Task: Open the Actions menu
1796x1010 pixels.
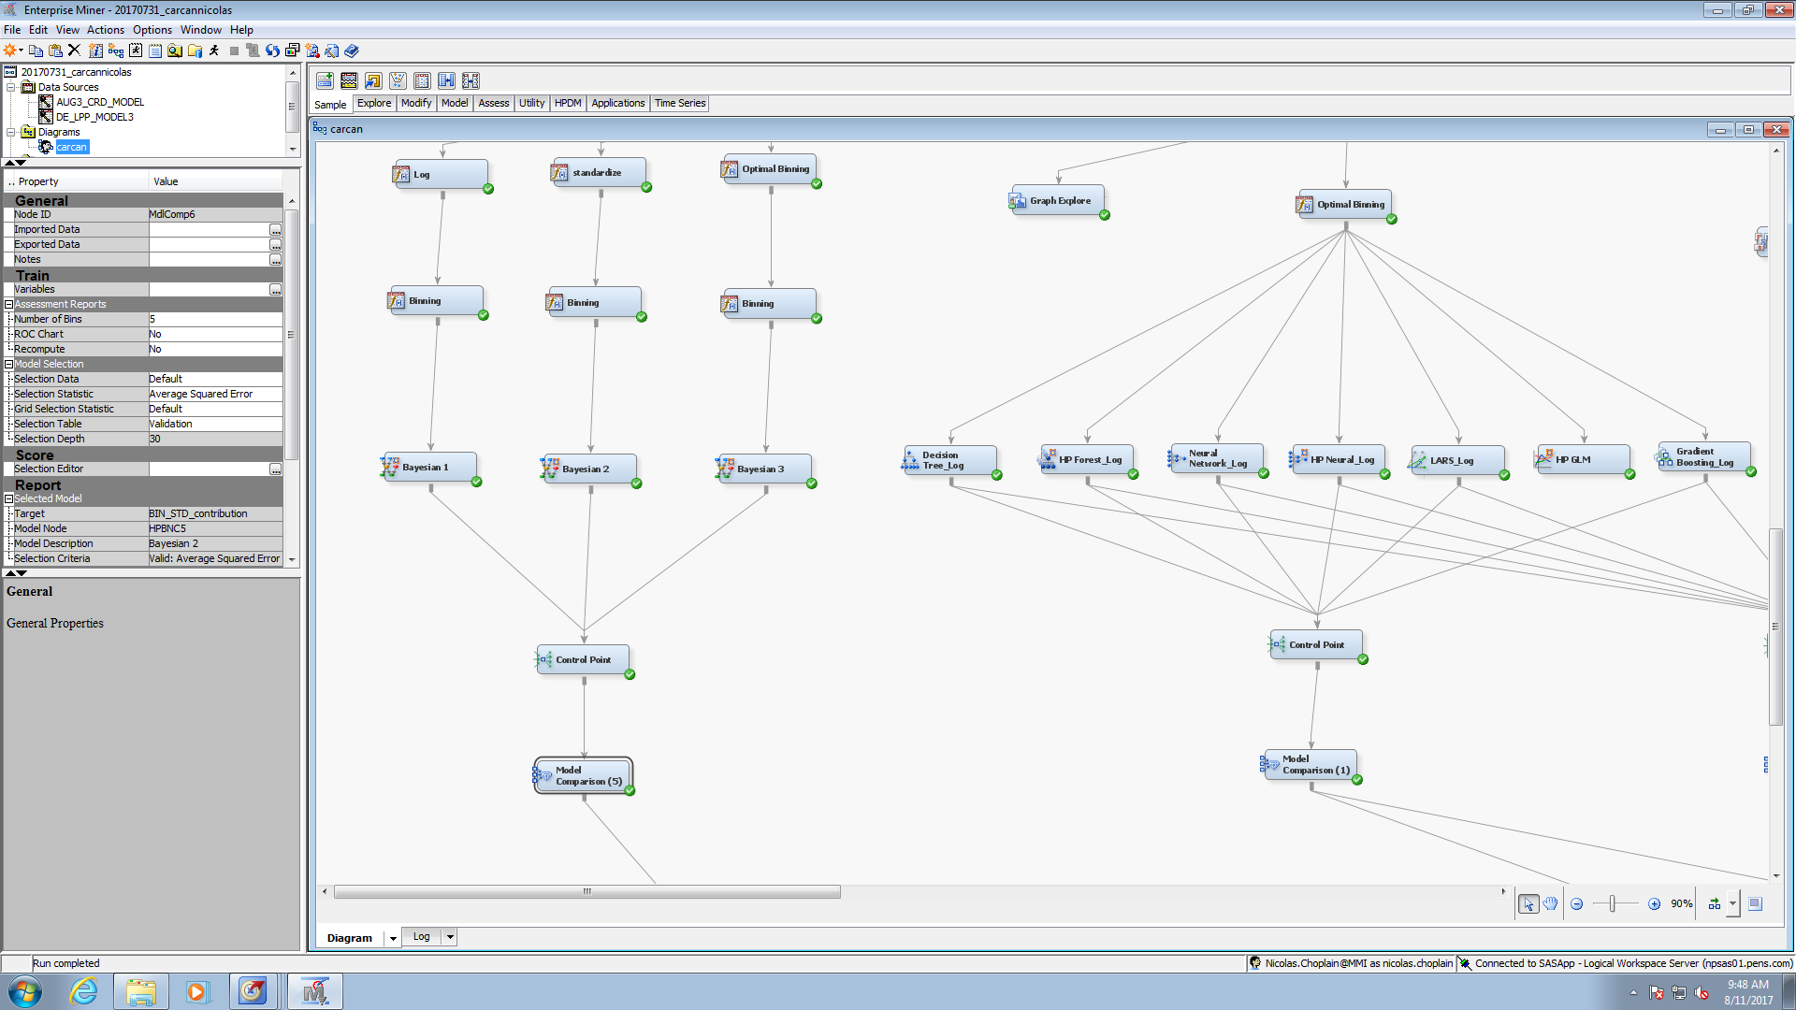Action: [105, 30]
